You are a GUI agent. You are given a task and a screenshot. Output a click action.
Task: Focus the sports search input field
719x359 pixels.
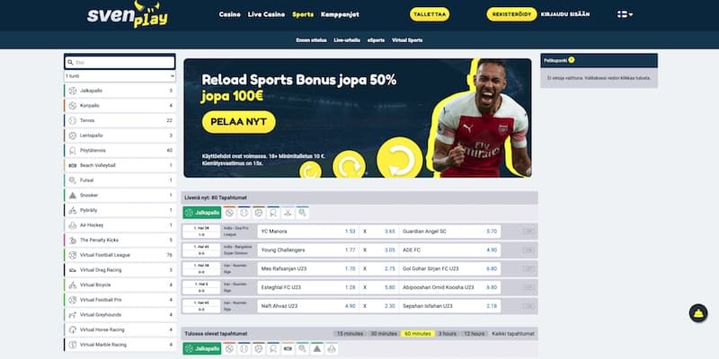(x=120, y=62)
